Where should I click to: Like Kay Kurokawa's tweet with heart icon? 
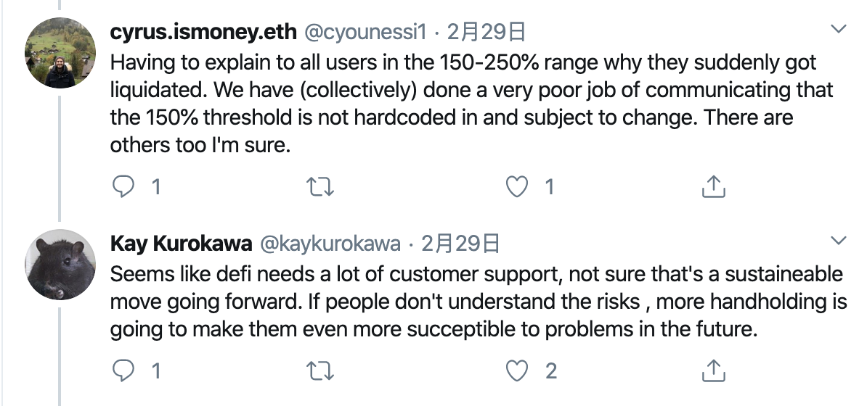tap(517, 371)
